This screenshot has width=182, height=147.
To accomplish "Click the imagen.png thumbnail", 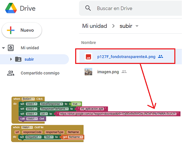I will tap(88, 72).
